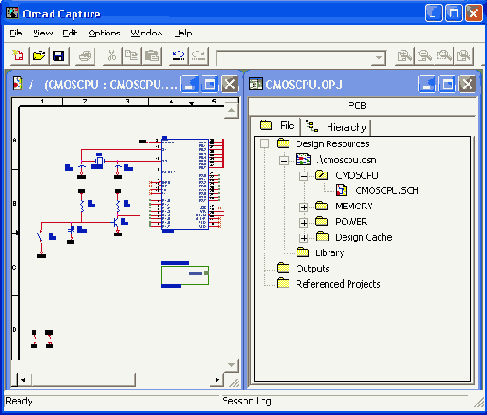
Task: Click the large blue IC component in schematic
Action: (185, 185)
